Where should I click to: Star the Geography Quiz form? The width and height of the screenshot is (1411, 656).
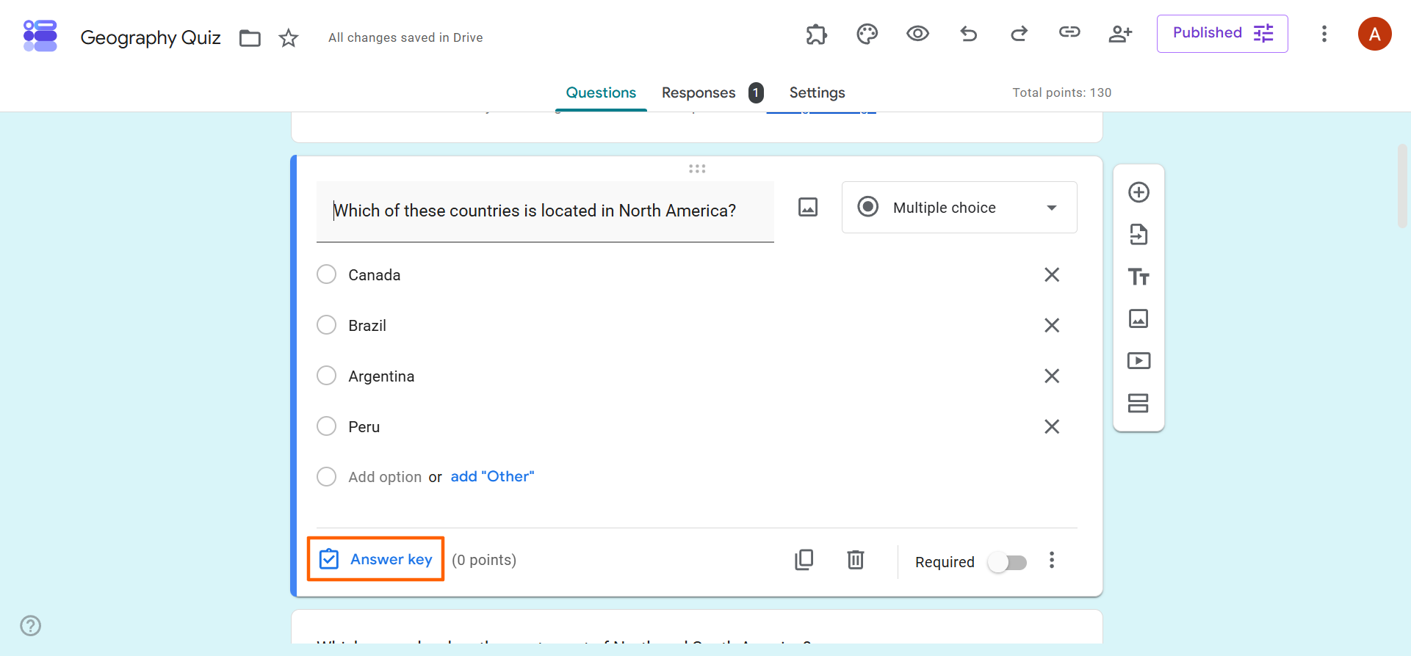pyautogui.click(x=289, y=38)
